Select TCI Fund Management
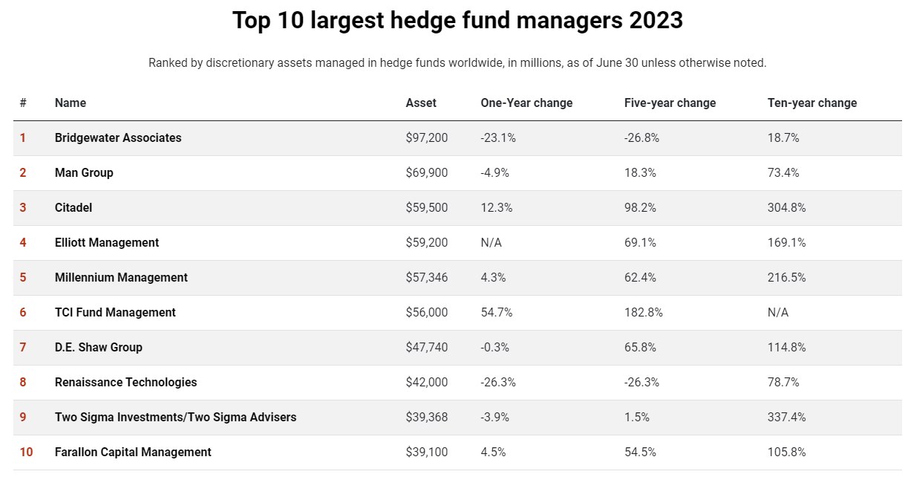908x477 pixels. pos(115,313)
